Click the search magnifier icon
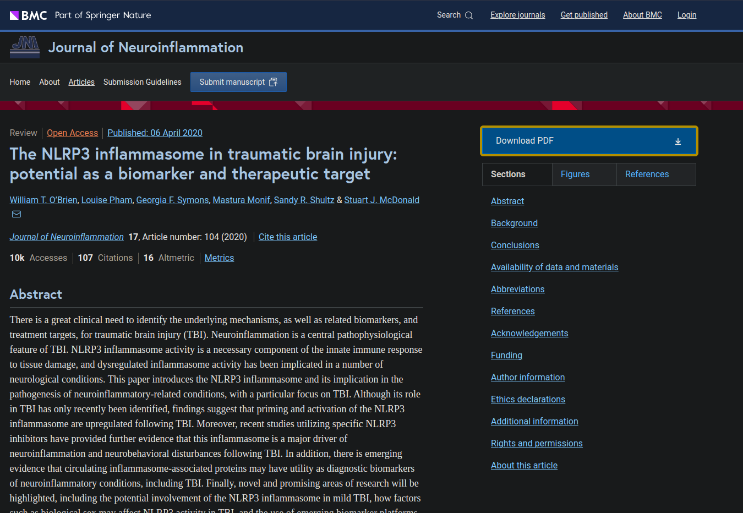The width and height of the screenshot is (743, 513). (469, 15)
